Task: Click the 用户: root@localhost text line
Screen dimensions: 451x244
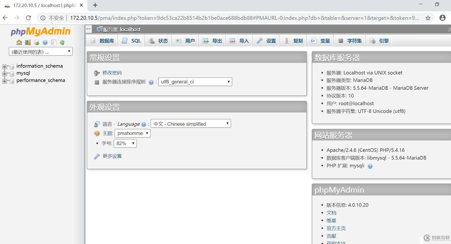Action: 350,104
